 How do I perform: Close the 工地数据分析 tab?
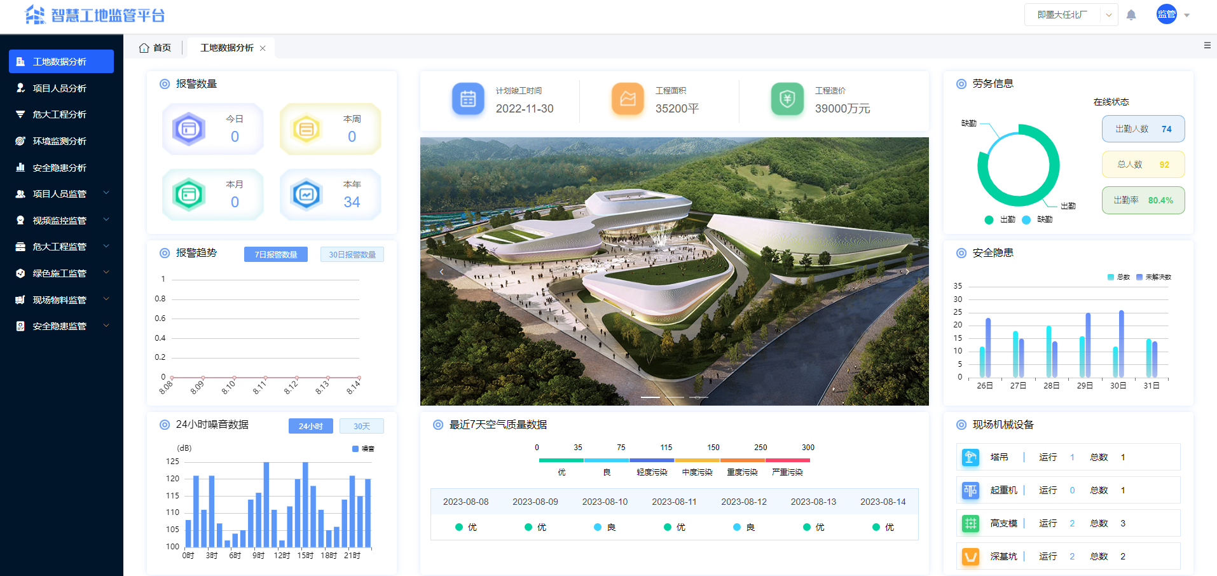pos(263,47)
